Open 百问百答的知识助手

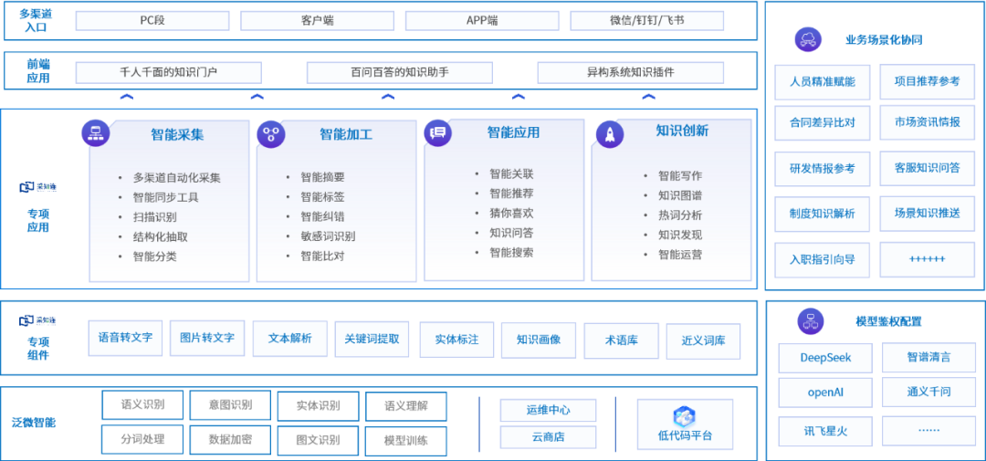pyautogui.click(x=400, y=72)
